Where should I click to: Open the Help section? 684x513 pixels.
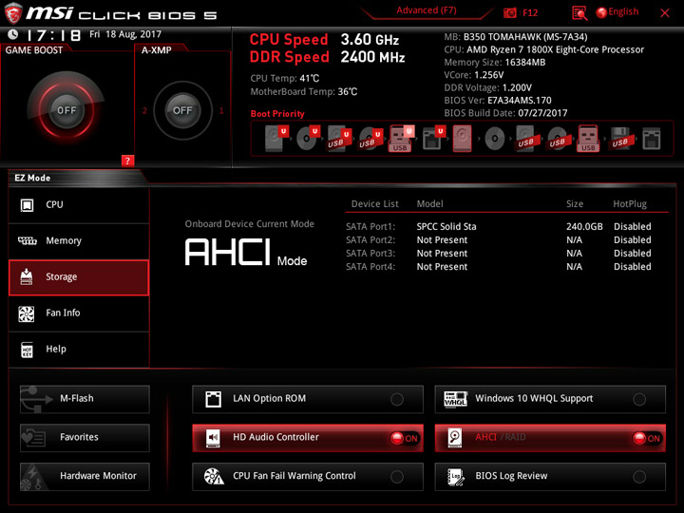(x=79, y=350)
